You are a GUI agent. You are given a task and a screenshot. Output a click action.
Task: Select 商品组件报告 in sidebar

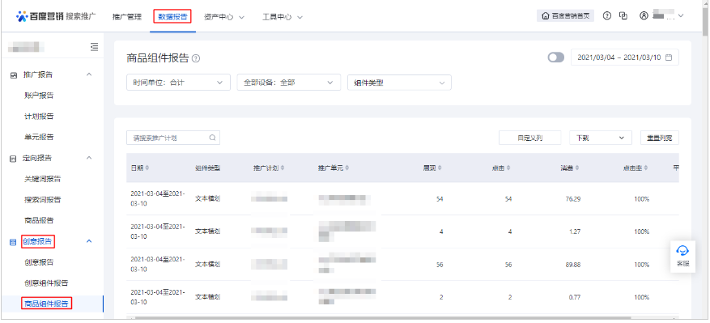click(x=47, y=304)
